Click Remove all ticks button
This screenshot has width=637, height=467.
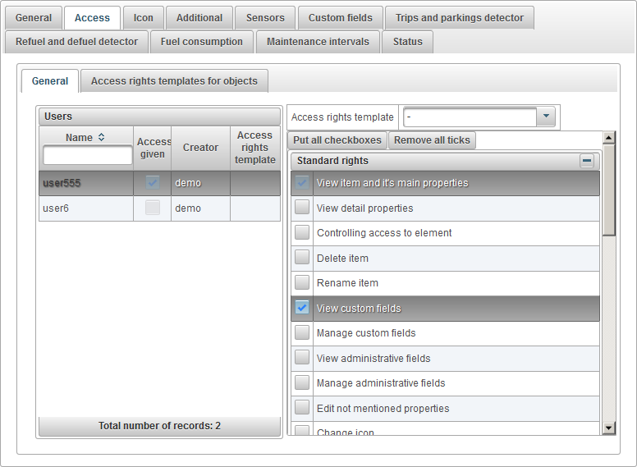[x=432, y=140]
